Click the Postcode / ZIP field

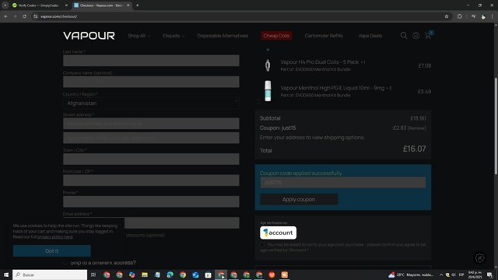point(151,180)
